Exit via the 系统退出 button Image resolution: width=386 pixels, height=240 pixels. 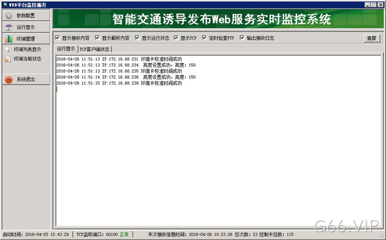coord(26,79)
